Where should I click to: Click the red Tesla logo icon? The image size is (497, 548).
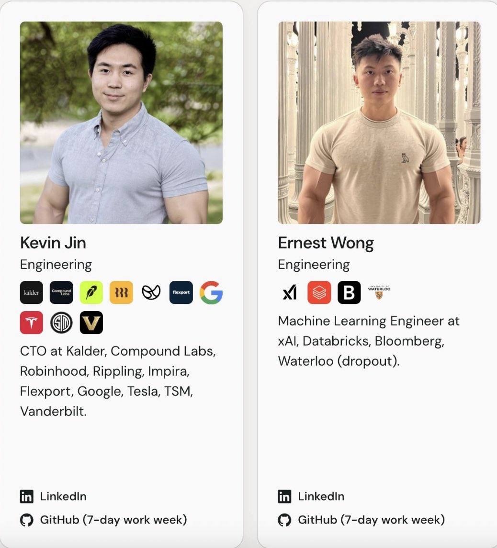32,323
